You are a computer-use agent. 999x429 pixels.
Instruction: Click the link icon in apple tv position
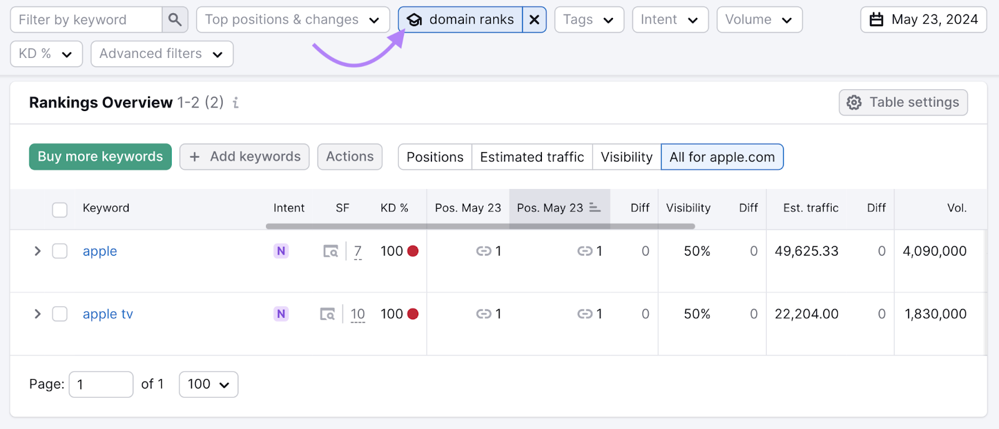click(x=483, y=314)
